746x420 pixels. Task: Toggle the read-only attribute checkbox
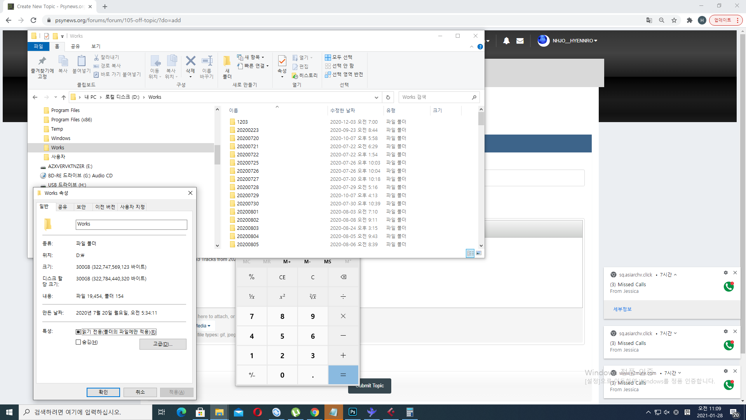click(x=78, y=332)
